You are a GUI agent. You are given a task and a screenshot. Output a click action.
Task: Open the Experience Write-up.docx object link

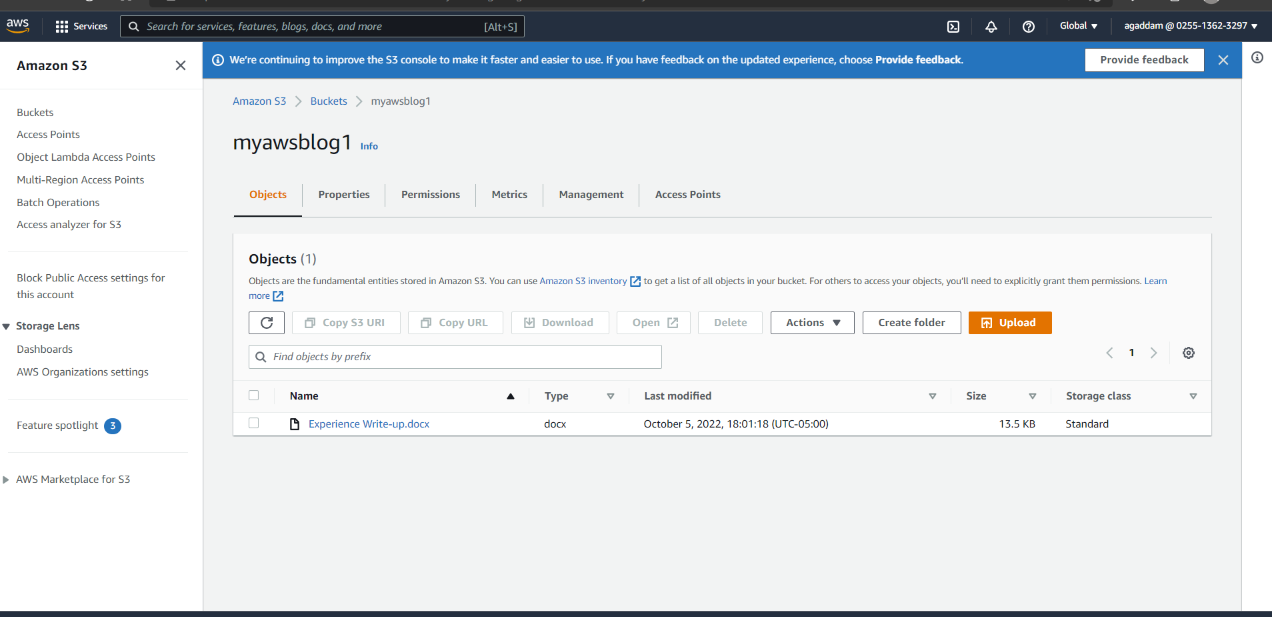click(368, 424)
